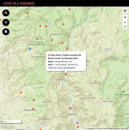Click the Domeland Wilderness tree icon
Screen dimensions: 129x130
[x=124, y=92]
